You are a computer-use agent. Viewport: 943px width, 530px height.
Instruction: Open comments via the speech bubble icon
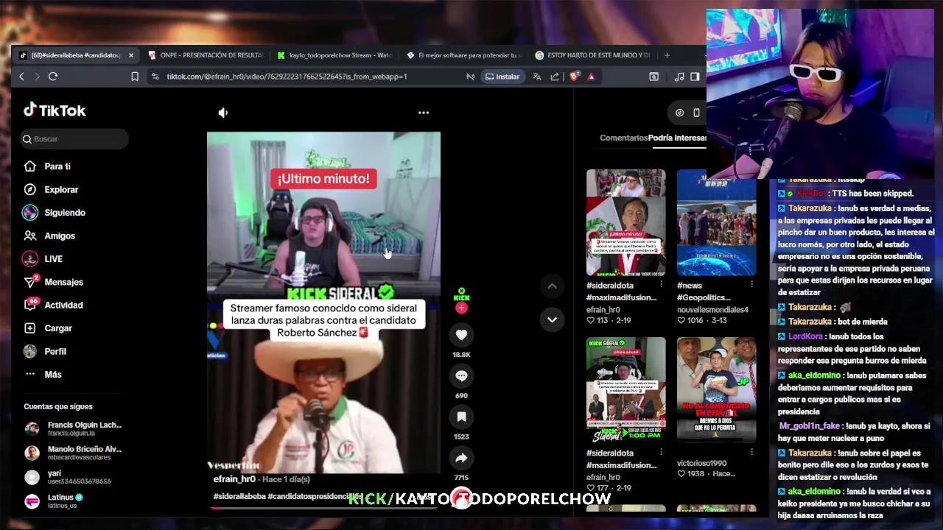(461, 376)
